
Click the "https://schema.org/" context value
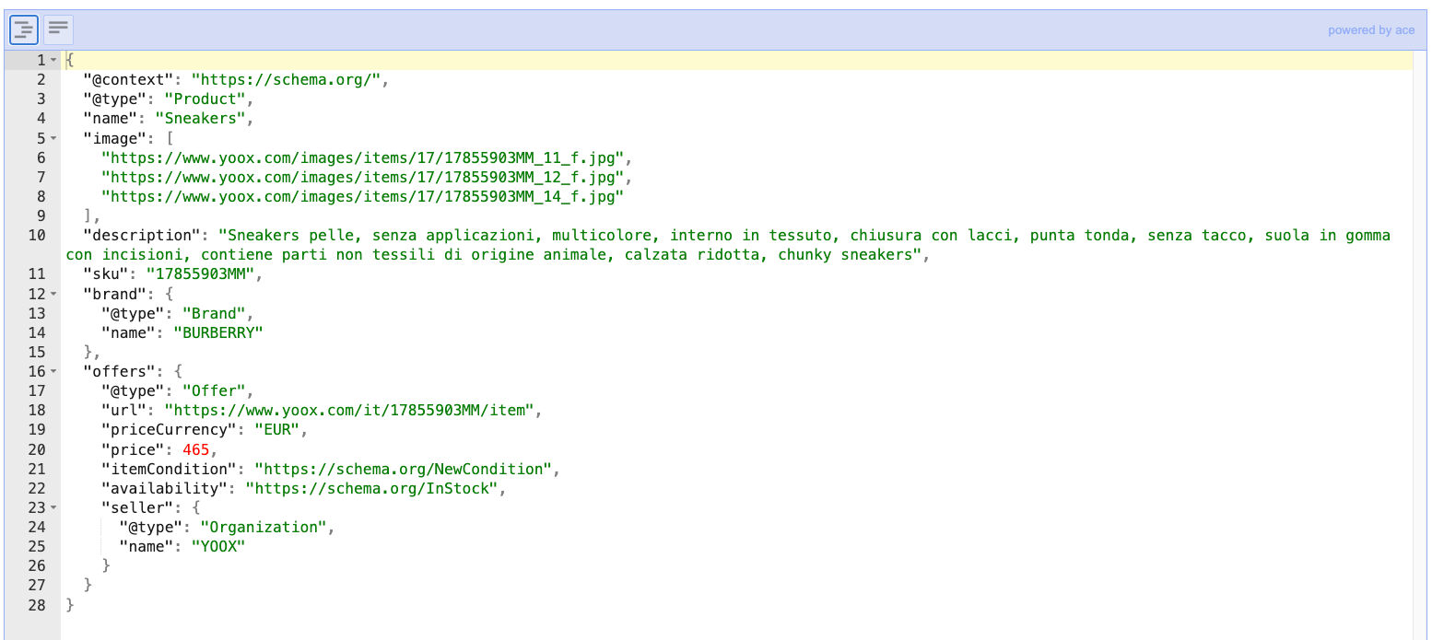point(286,79)
